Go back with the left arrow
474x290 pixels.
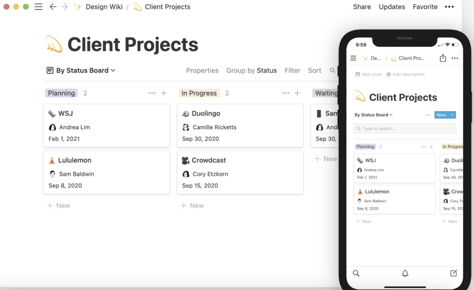click(x=53, y=6)
